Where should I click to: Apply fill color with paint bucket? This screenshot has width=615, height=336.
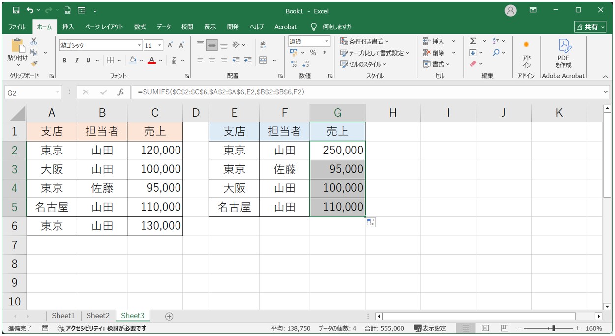[133, 61]
